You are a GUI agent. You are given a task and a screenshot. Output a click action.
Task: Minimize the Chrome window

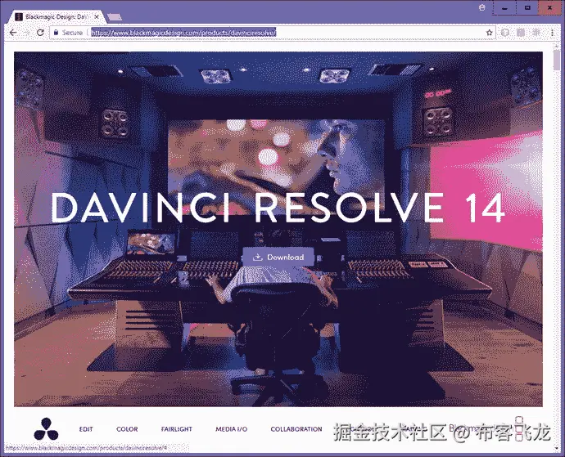point(504,7)
